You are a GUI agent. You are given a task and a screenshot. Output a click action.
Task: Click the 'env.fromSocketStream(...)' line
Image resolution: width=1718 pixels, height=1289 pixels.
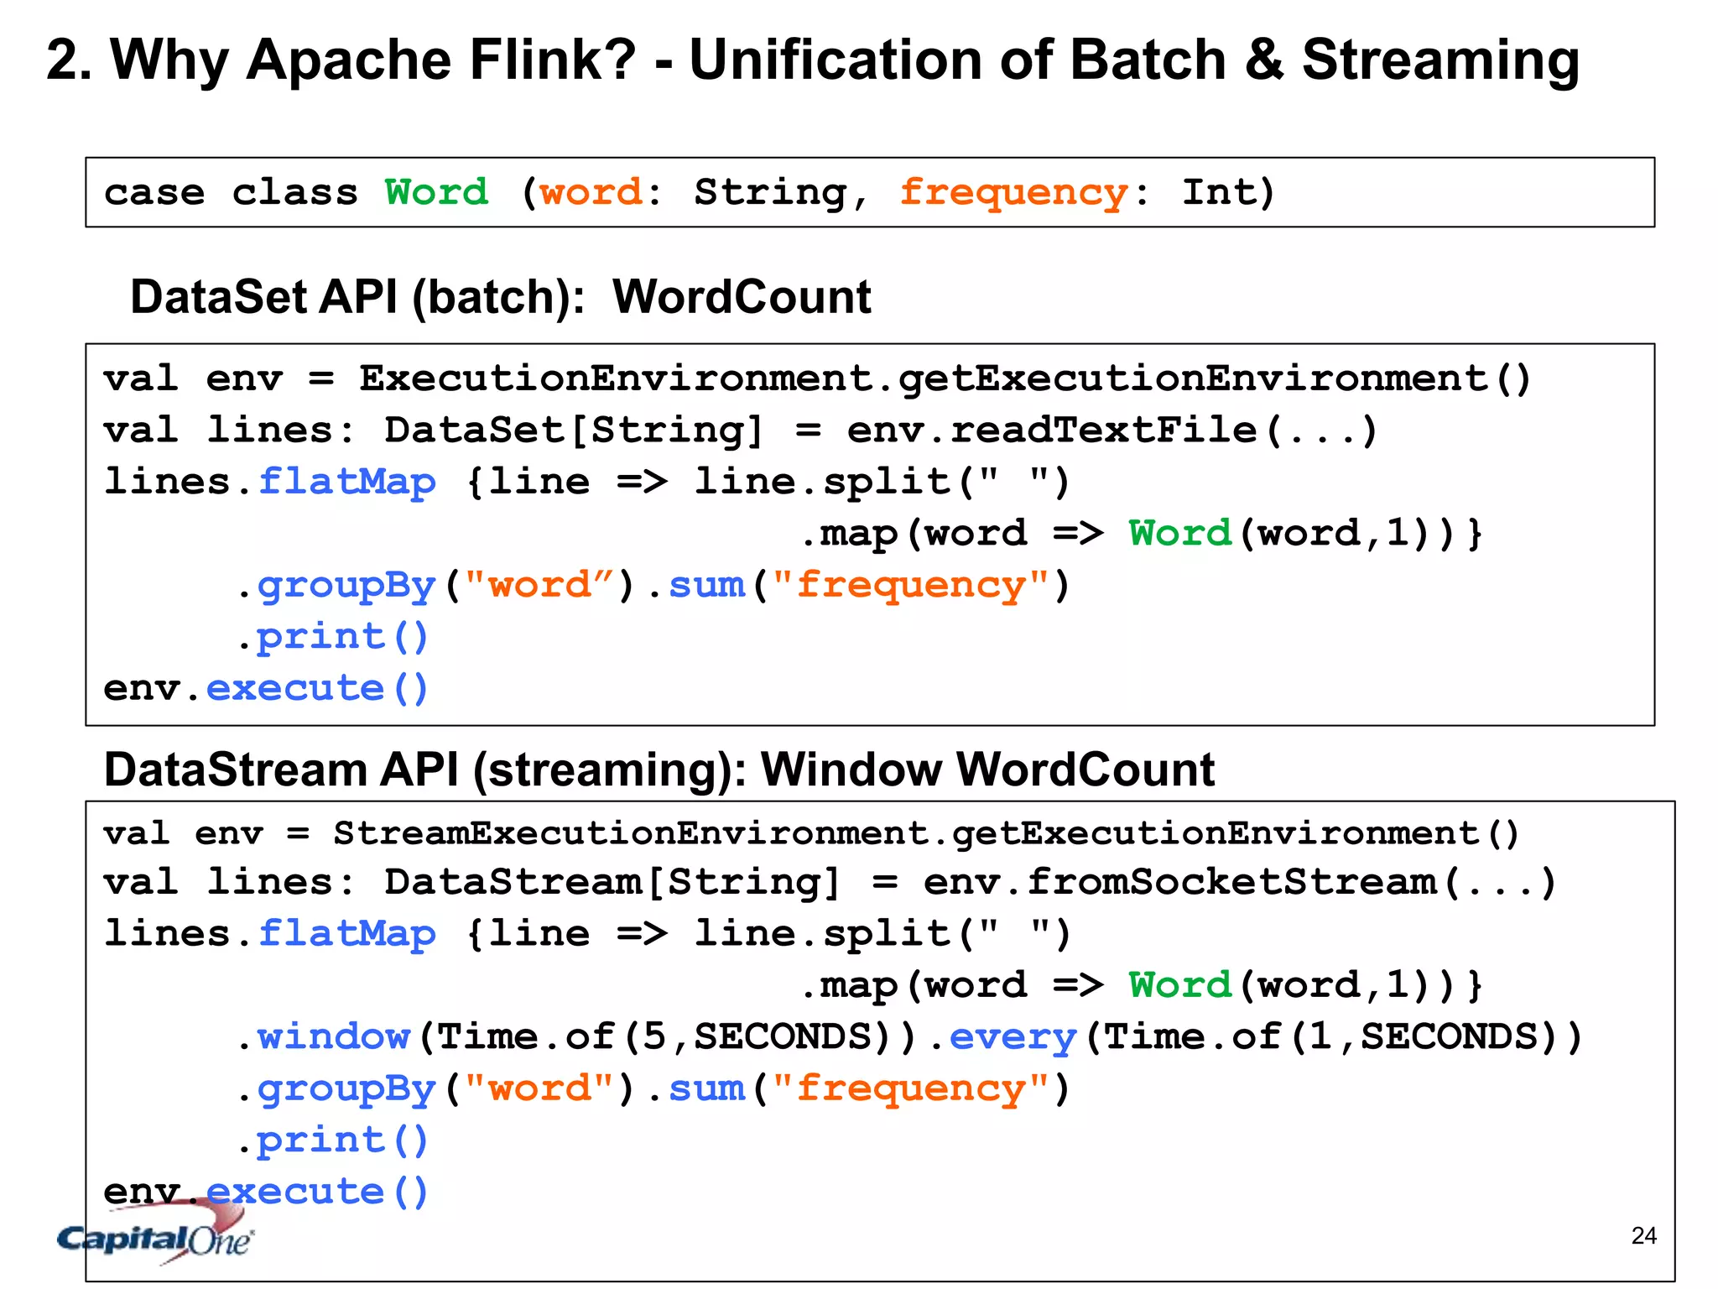830,882
